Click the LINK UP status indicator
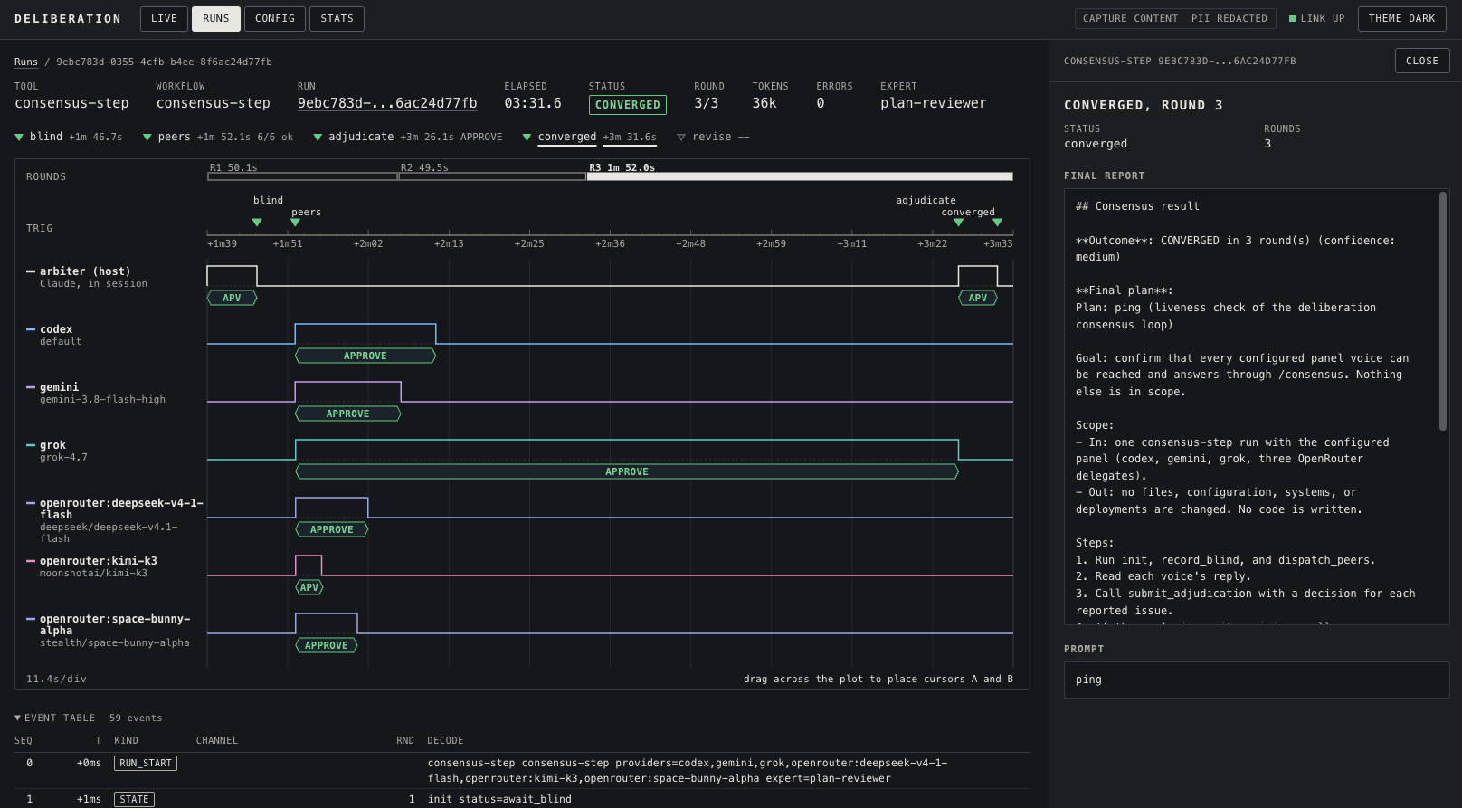Viewport: 1462px width, 808px height. (x=1316, y=19)
